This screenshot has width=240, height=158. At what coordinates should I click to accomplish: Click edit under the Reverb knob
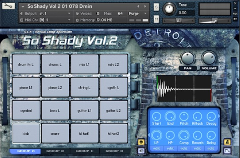[198, 148]
